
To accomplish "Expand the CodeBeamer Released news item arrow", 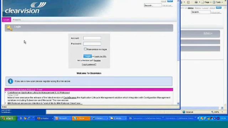I will click(5, 92).
